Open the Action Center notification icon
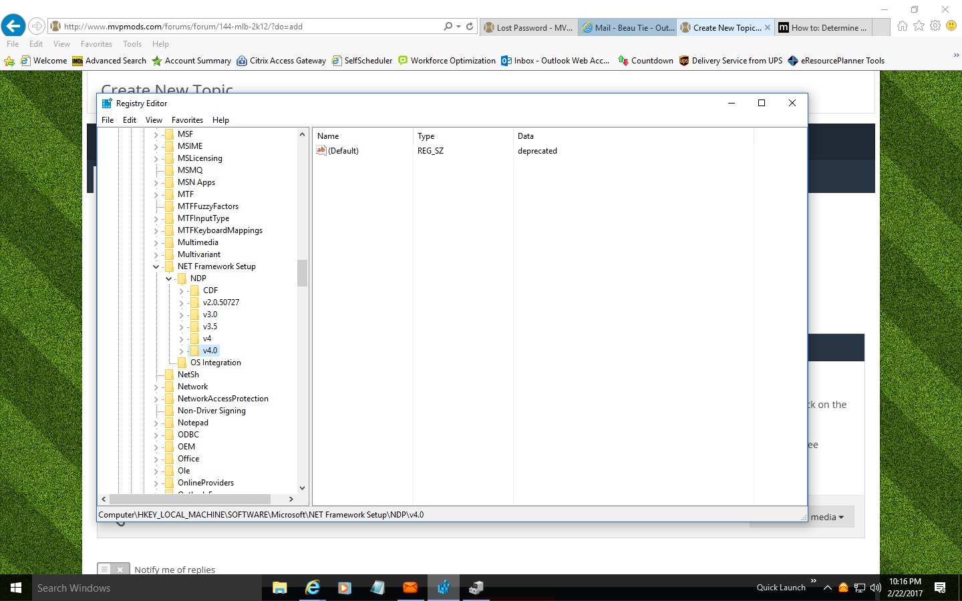The image size is (962, 601). pyautogui.click(x=940, y=588)
